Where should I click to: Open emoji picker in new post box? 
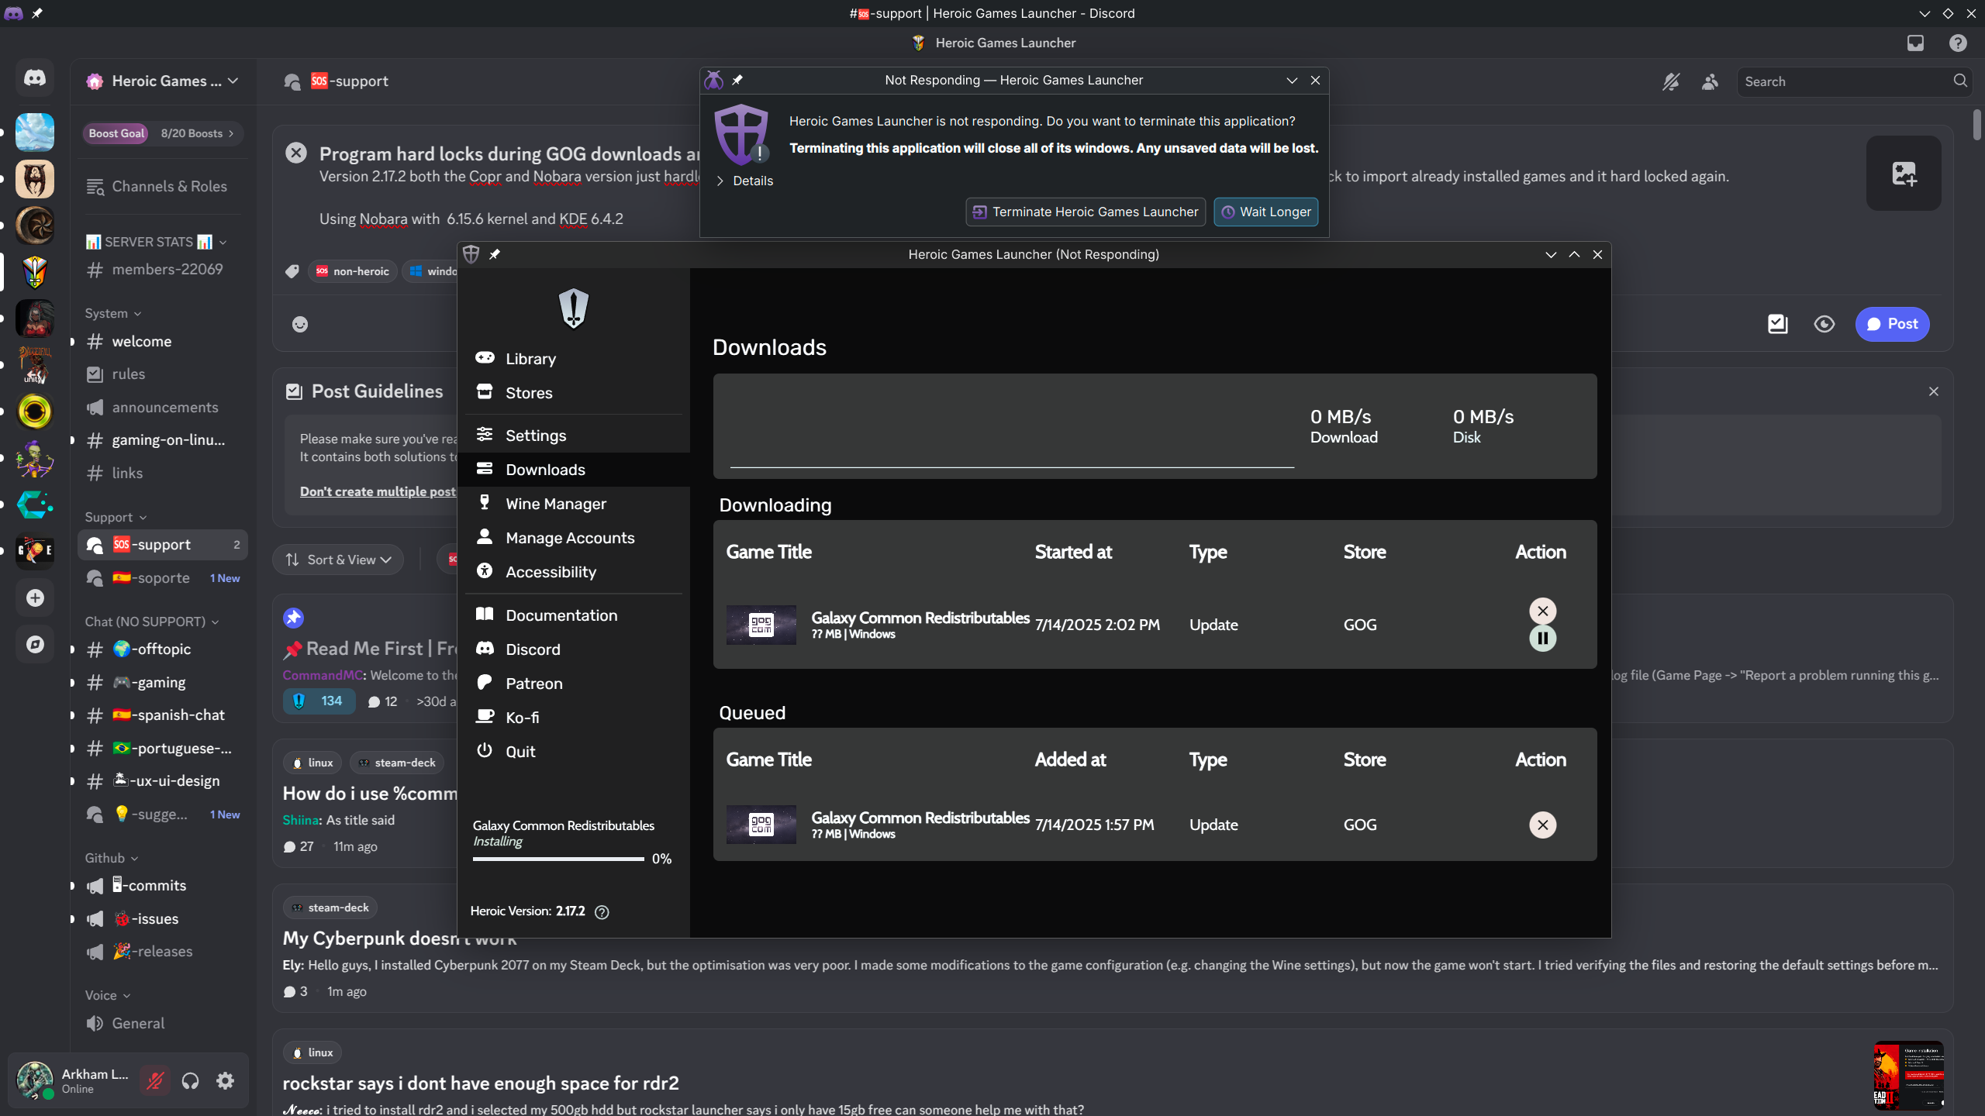[300, 324]
